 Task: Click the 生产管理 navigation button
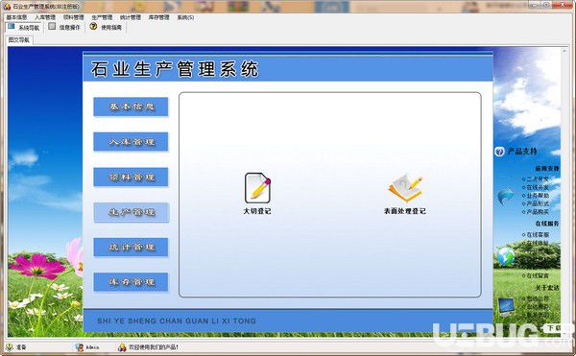click(132, 212)
